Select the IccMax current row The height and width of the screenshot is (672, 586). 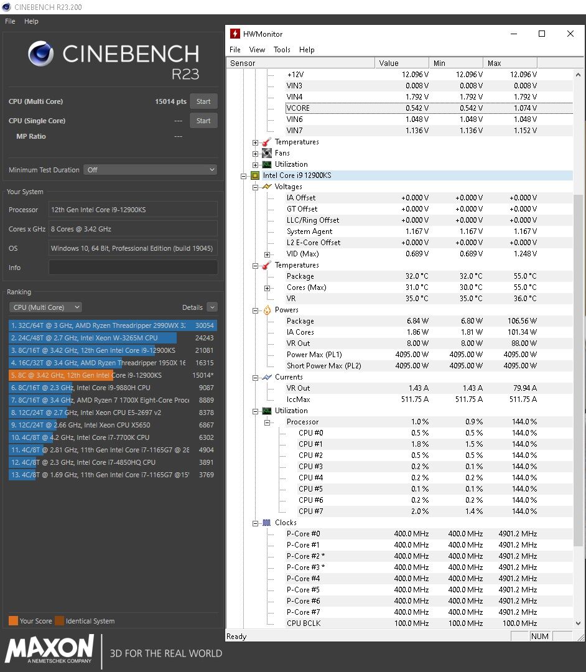pyautogui.click(x=429, y=399)
